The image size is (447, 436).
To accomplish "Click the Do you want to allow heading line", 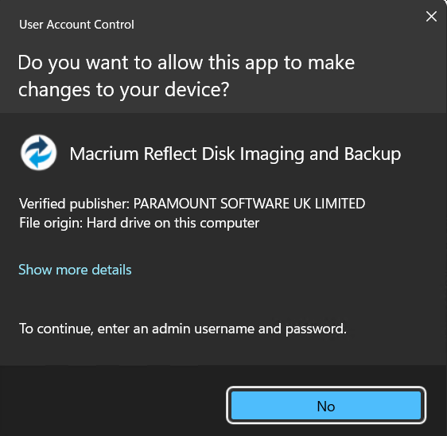I will tap(186, 63).
